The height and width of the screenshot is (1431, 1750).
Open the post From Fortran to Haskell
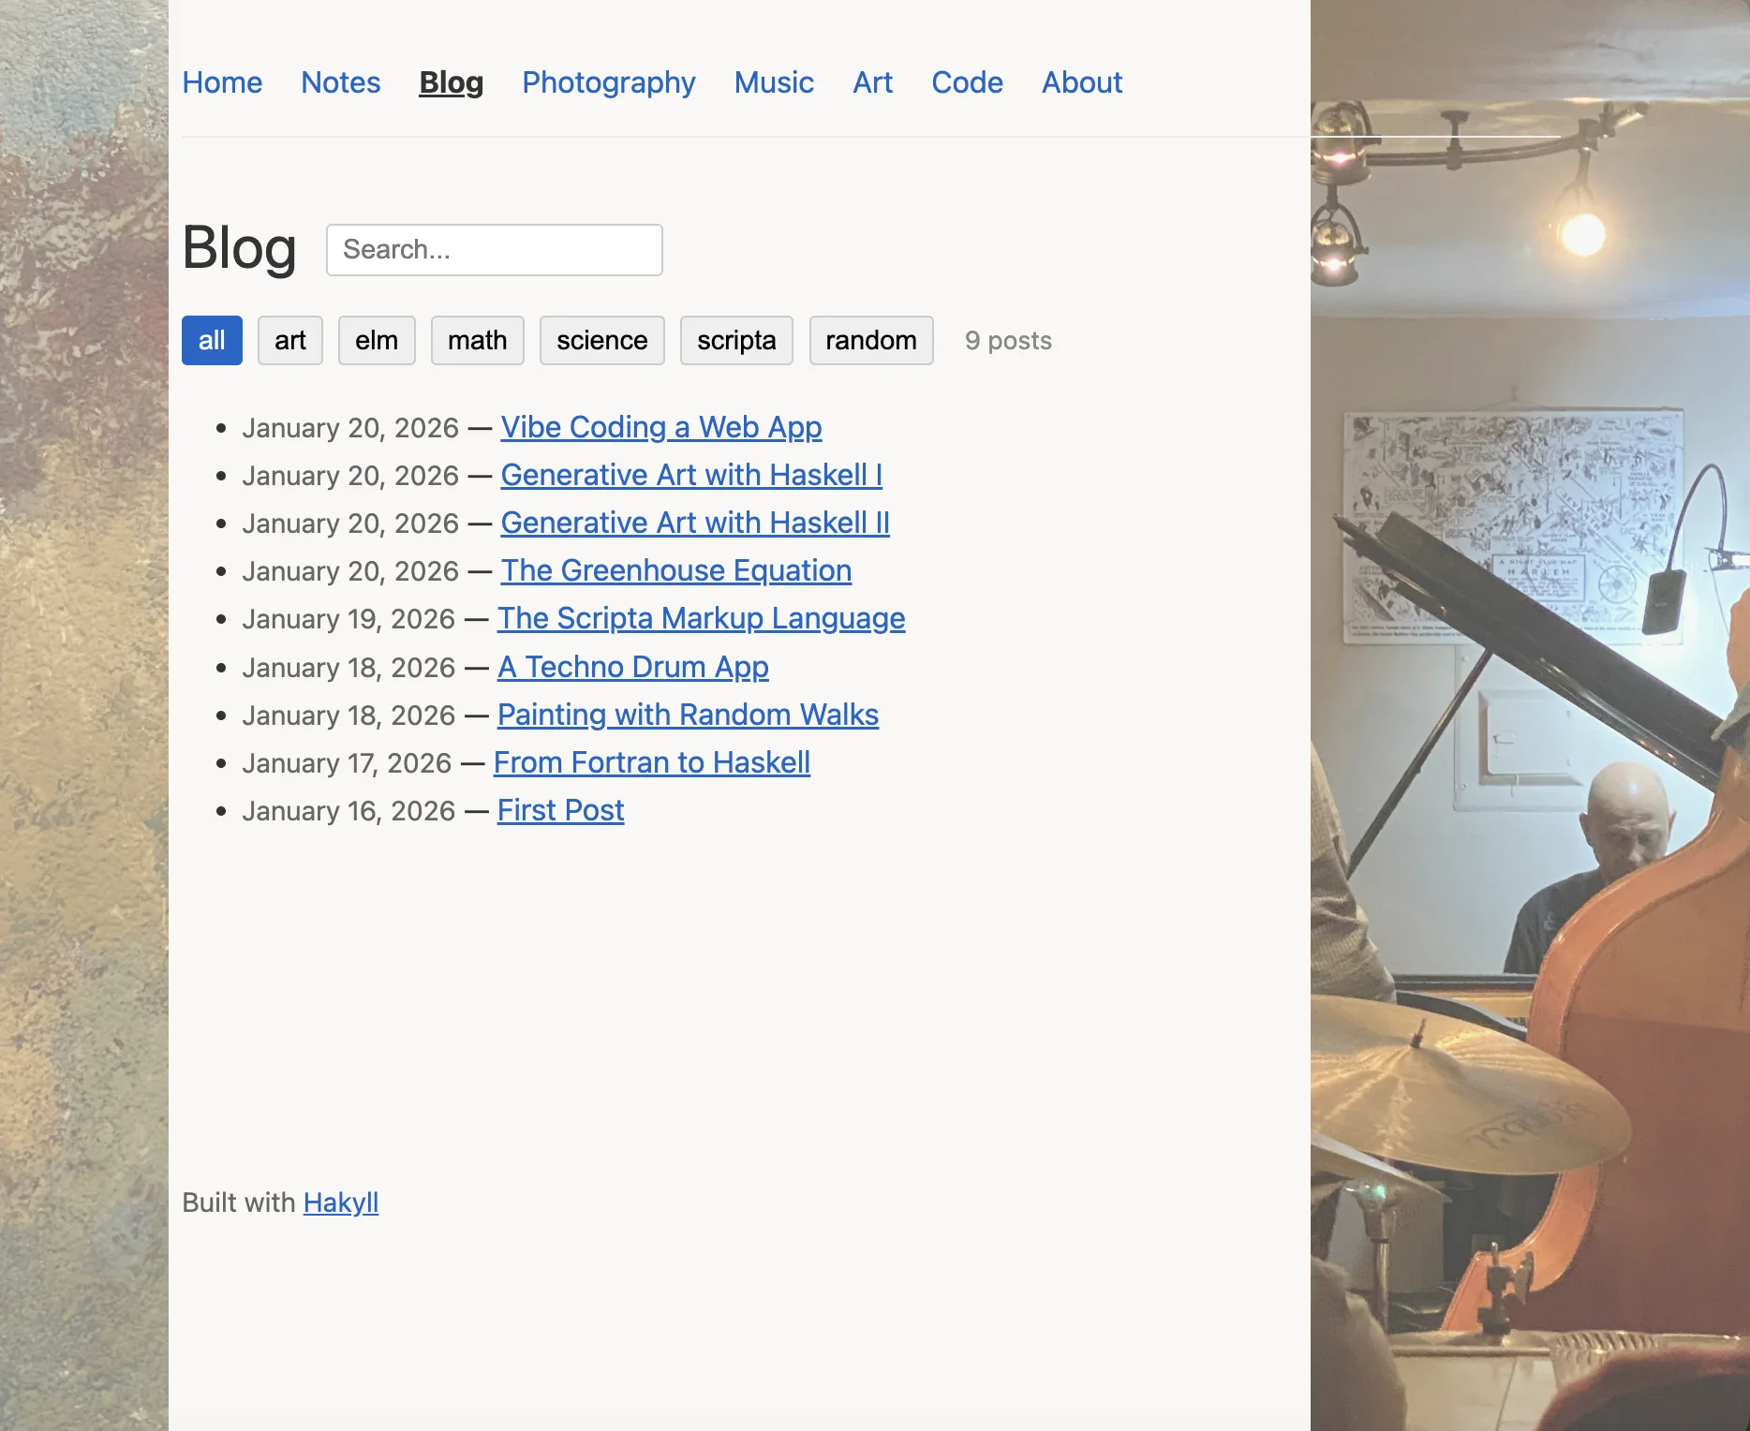tap(651, 762)
